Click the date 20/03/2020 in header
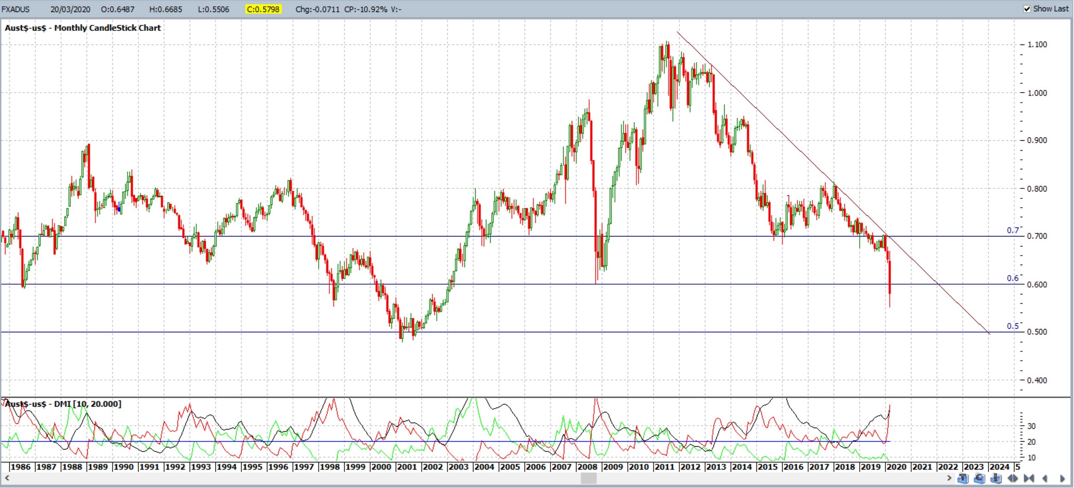Screen dimensions: 1074x488 click(70, 9)
